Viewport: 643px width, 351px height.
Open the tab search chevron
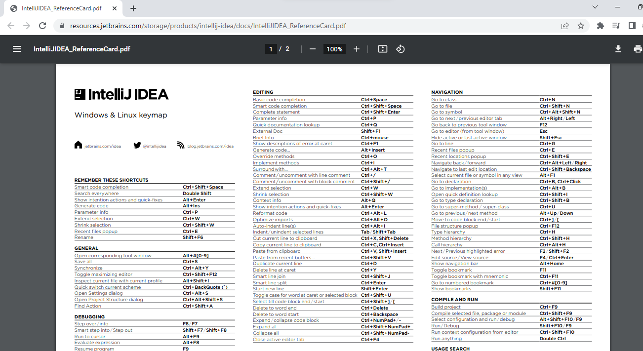tap(595, 7)
